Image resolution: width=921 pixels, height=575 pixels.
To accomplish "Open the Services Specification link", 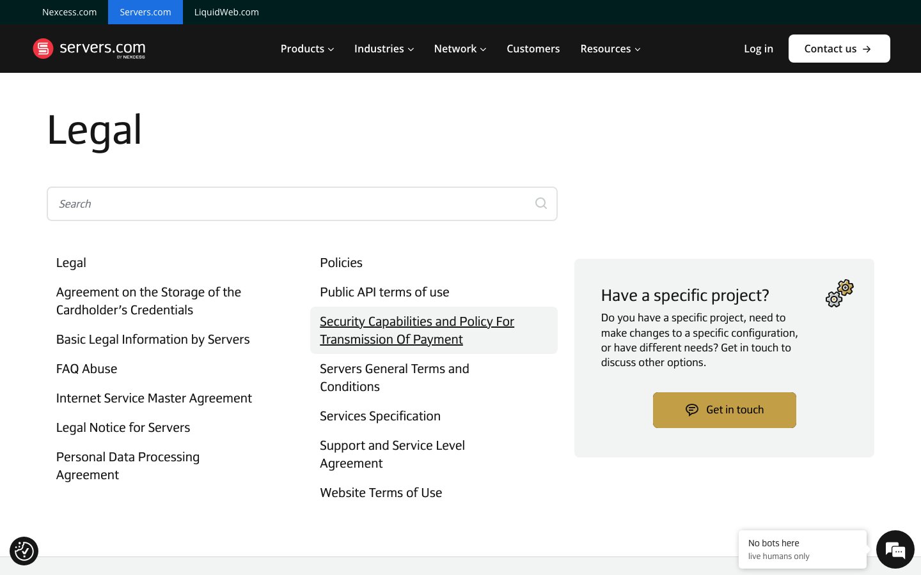I will pyautogui.click(x=380, y=416).
